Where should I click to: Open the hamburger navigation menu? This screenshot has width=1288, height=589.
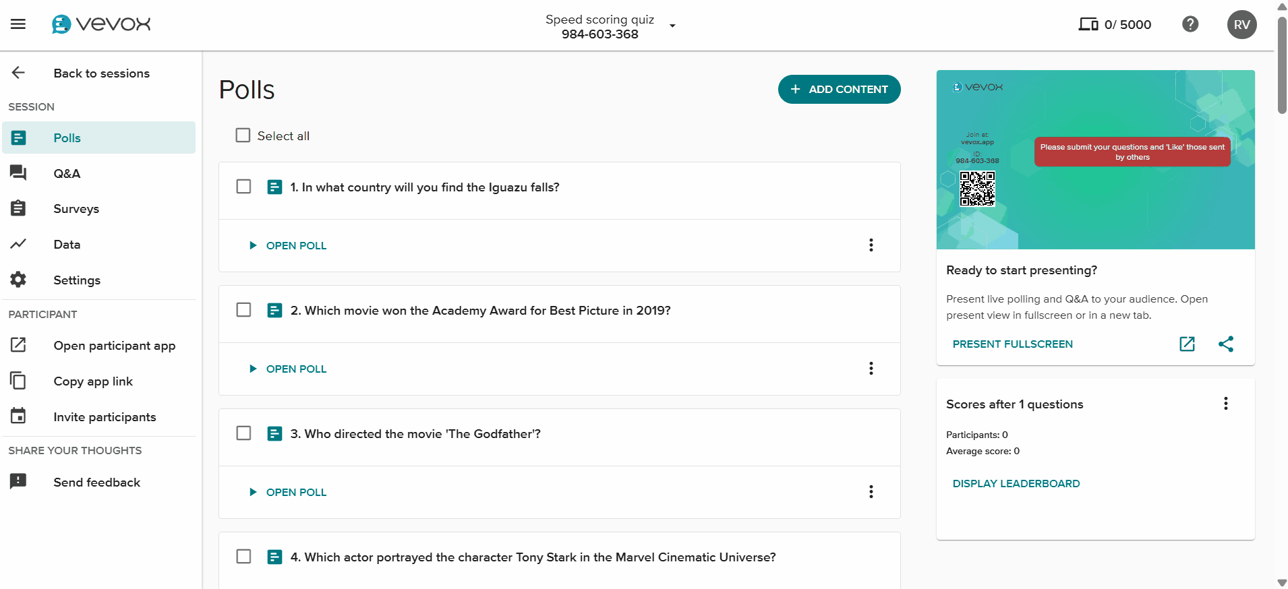[x=18, y=24]
